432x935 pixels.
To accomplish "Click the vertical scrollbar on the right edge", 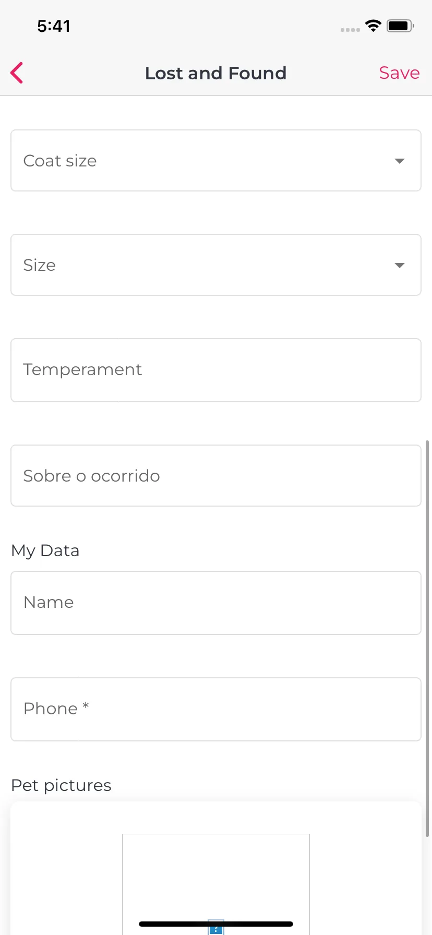I will [x=428, y=638].
